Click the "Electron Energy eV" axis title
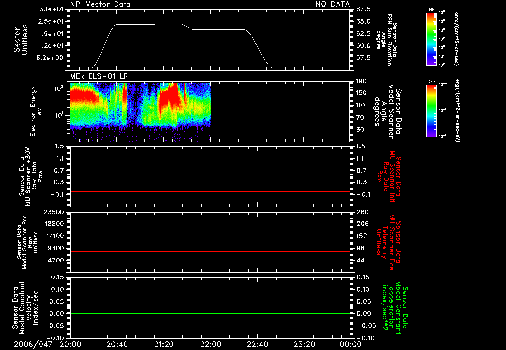This screenshot has width=506, height=350. [36, 111]
